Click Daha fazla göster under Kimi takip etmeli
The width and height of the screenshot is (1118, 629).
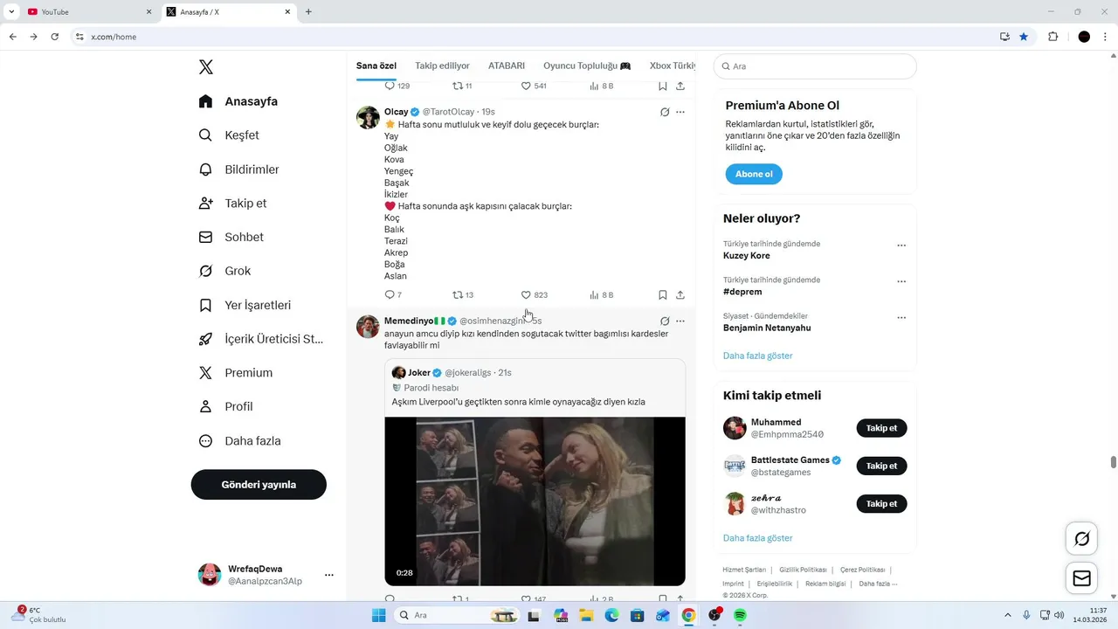click(x=758, y=538)
